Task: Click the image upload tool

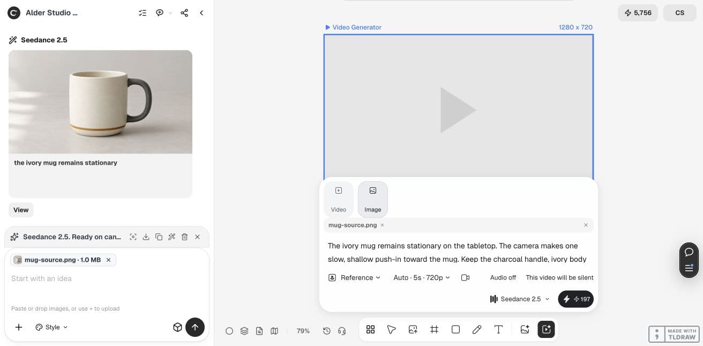Action: click(413, 329)
